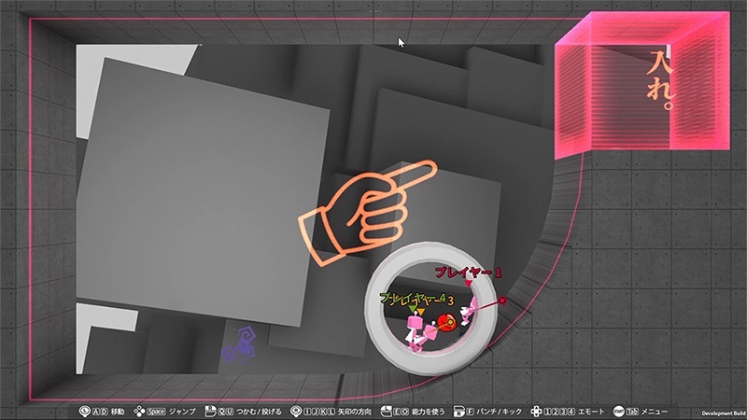The image size is (747, 420).
Task: Click the パンチ/キック text label
Action: click(x=498, y=410)
